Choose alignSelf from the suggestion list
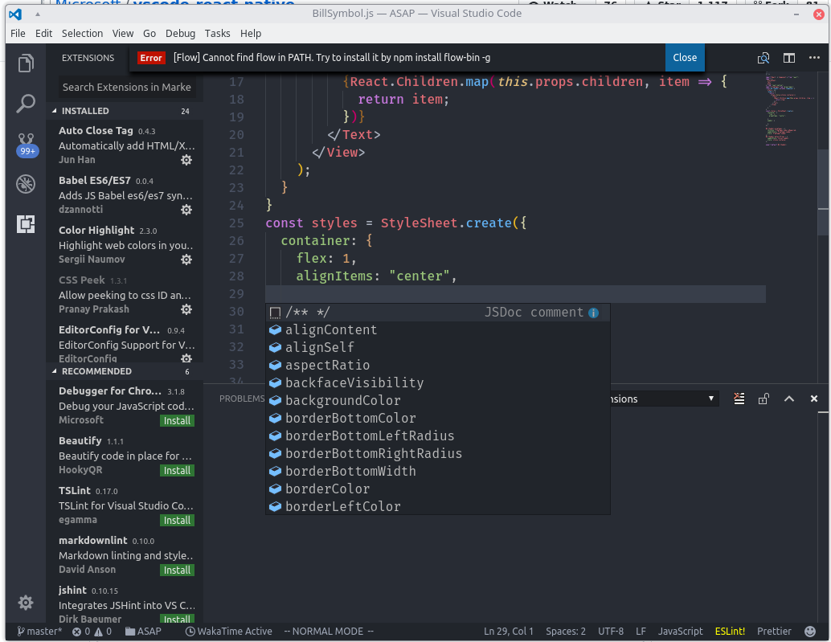The width and height of the screenshot is (831, 642). [438, 347]
